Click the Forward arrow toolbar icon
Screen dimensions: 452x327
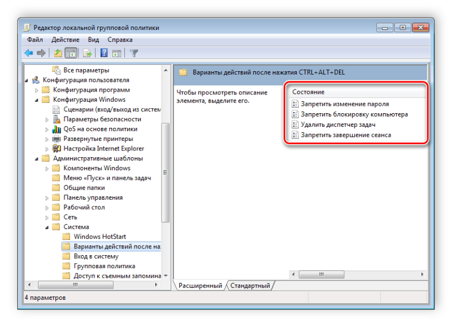tap(41, 53)
